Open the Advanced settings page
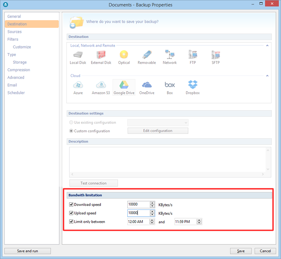This screenshot has width=281, height=259. click(32, 77)
